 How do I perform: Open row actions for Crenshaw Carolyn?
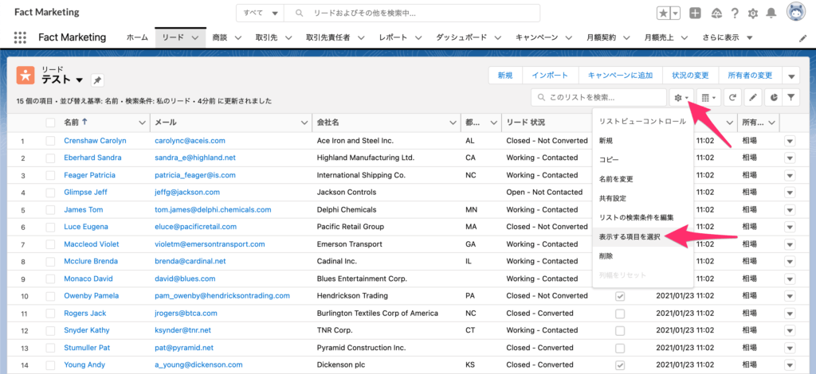790,141
